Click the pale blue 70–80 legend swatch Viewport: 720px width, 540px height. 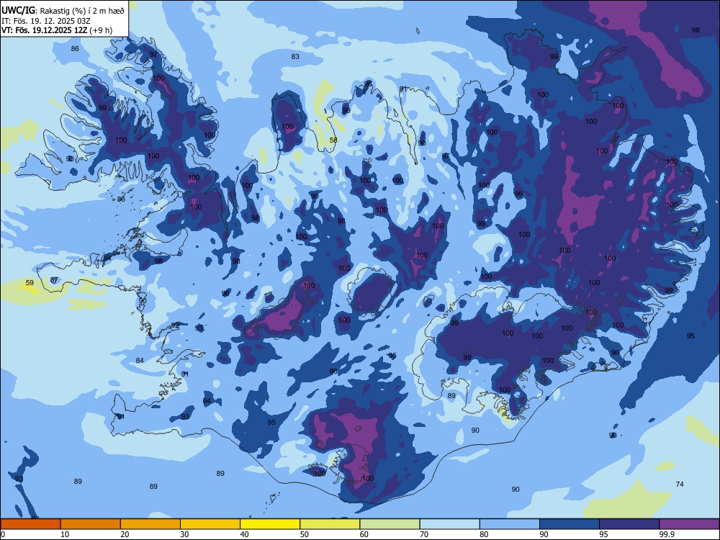tap(449, 524)
